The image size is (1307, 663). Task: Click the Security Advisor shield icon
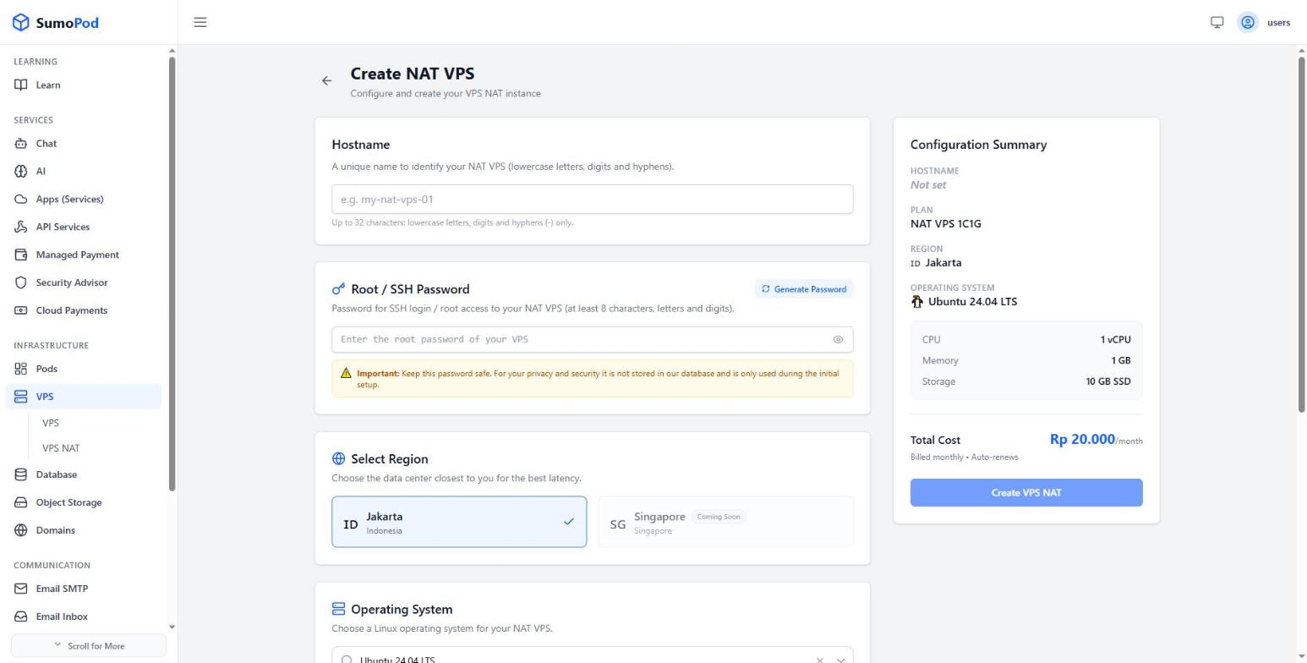point(21,282)
